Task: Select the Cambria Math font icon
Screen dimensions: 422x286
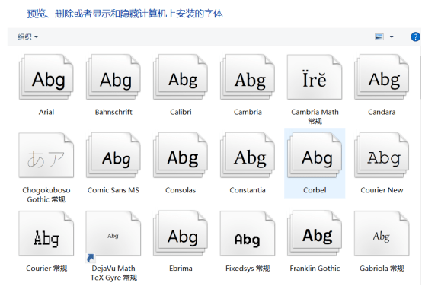Action: coord(315,77)
